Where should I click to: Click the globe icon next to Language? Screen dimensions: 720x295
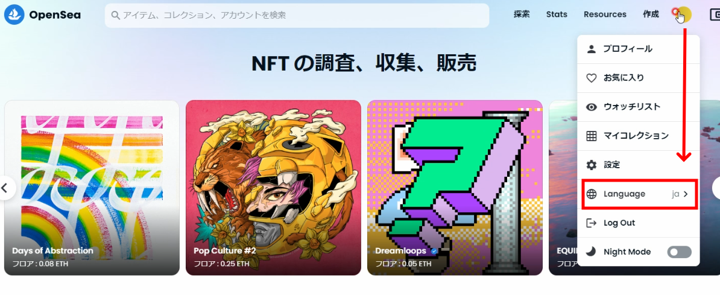point(592,194)
